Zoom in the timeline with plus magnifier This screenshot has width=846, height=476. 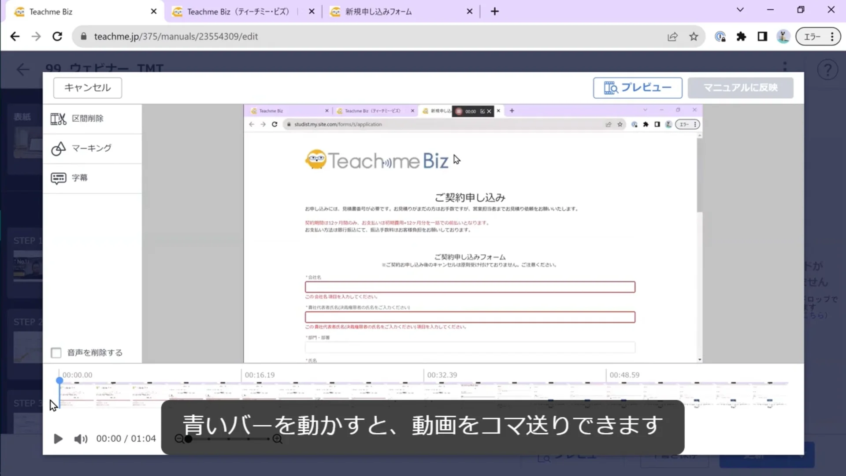278,439
